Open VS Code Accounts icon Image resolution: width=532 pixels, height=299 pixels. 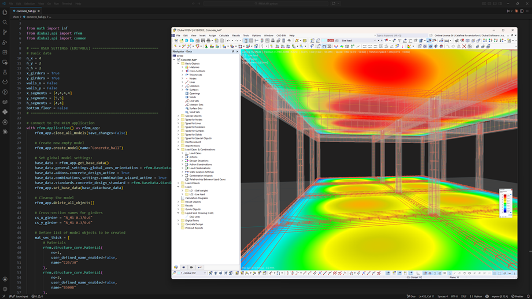[x=5, y=279]
